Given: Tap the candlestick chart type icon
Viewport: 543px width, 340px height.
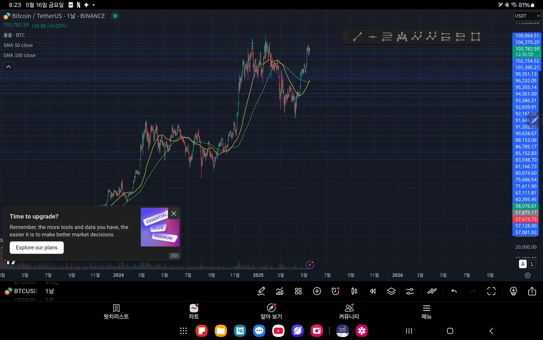Looking at the screenshot, I should pyautogui.click(x=354, y=291).
